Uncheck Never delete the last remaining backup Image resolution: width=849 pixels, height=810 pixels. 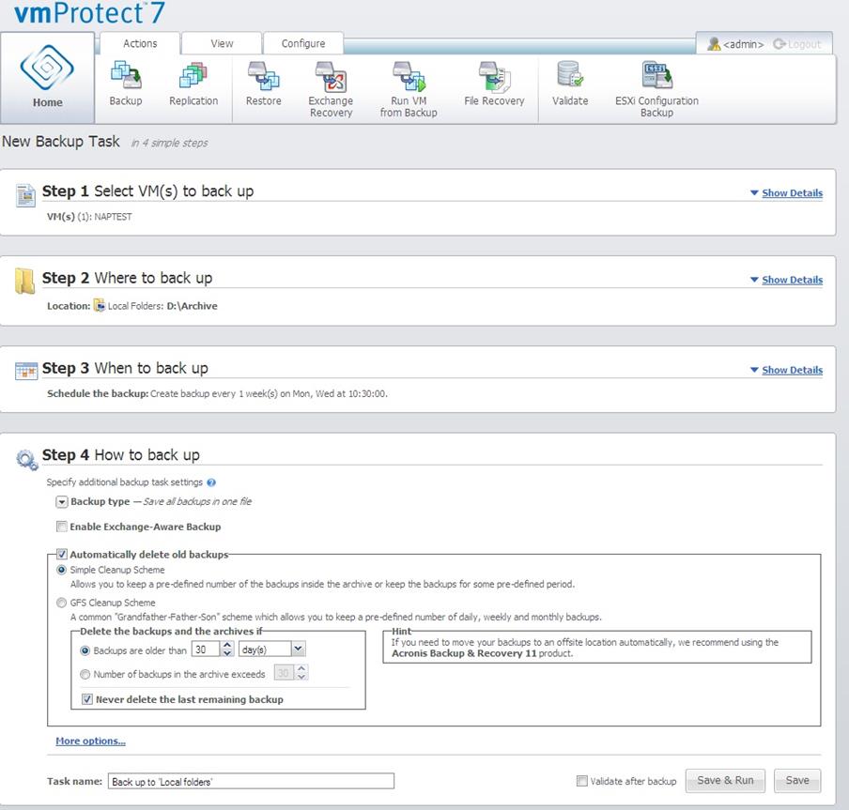pos(87,699)
